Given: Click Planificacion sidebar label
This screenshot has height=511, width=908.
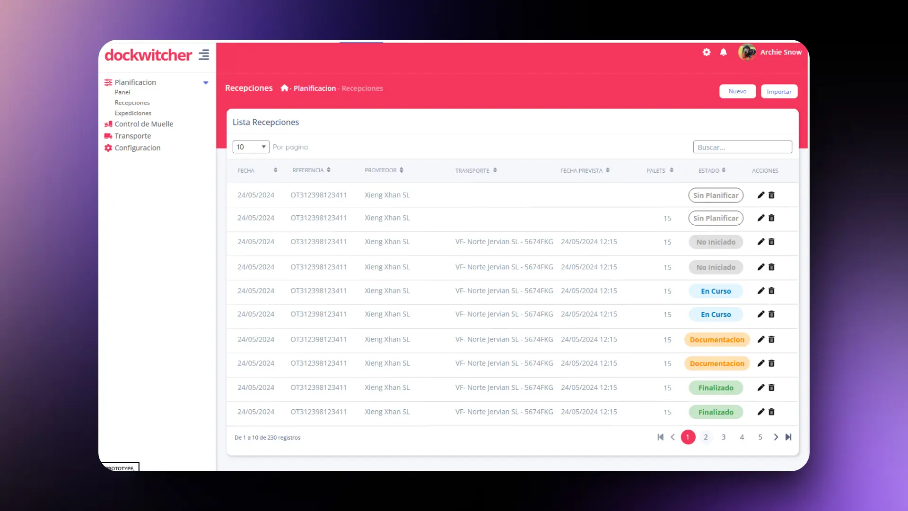Looking at the screenshot, I should click(x=135, y=82).
